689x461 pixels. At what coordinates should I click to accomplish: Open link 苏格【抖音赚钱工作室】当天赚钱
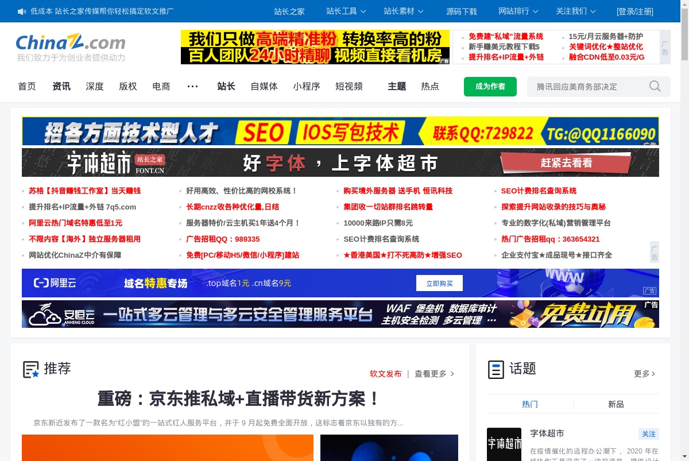coord(85,191)
